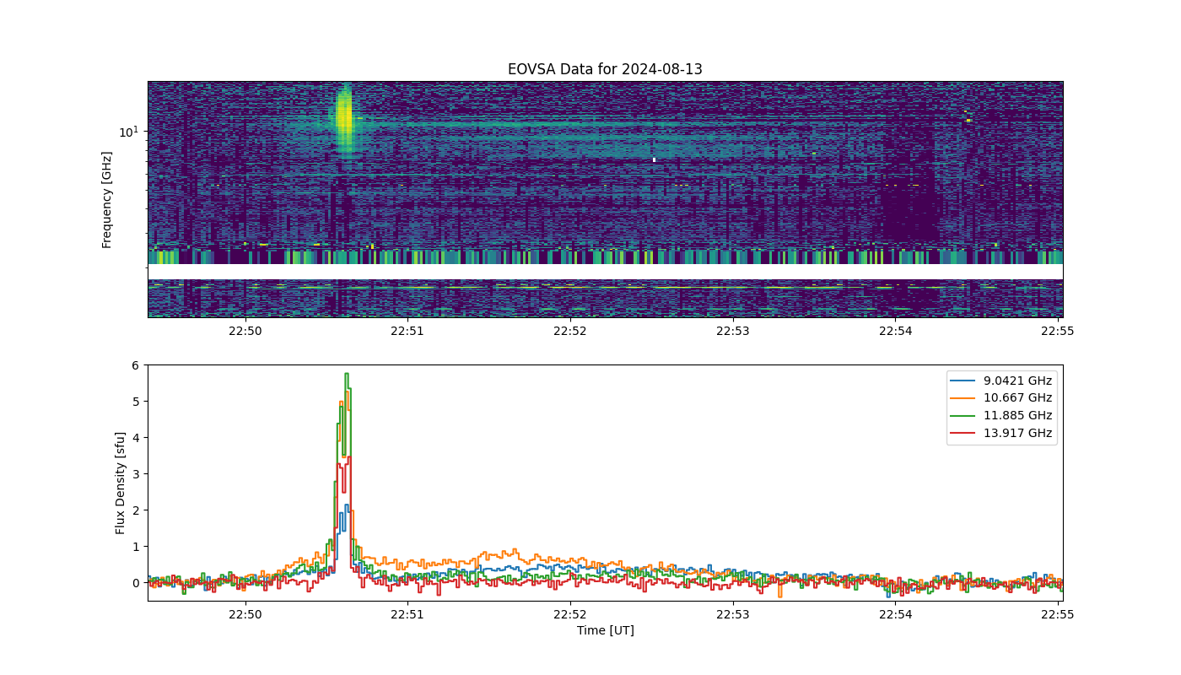Viewport: 1181px width, 675px height.
Task: Click the flux axis tick label 5
Action: [x=135, y=401]
